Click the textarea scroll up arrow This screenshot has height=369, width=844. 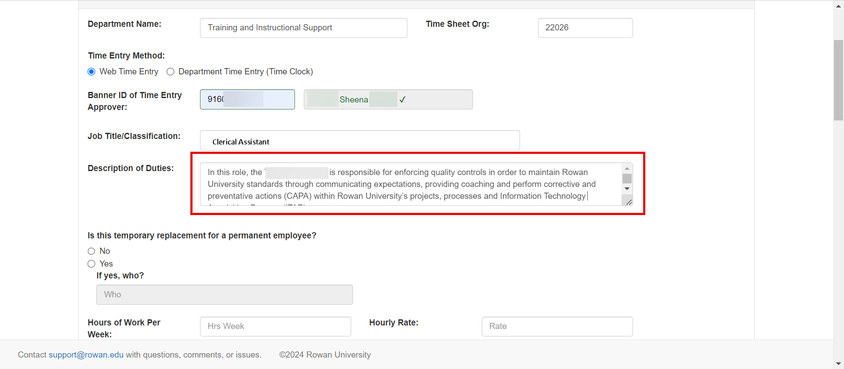(x=627, y=168)
